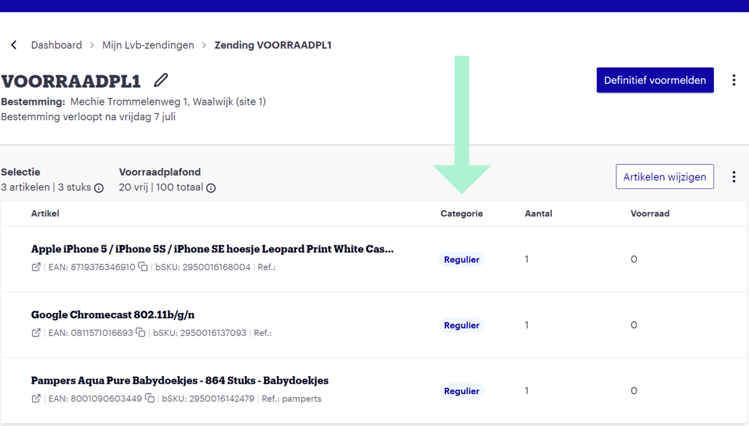Image resolution: width=749 pixels, height=426 pixels.
Task: Click the Artikelen wijzigen button
Action: pos(664,177)
